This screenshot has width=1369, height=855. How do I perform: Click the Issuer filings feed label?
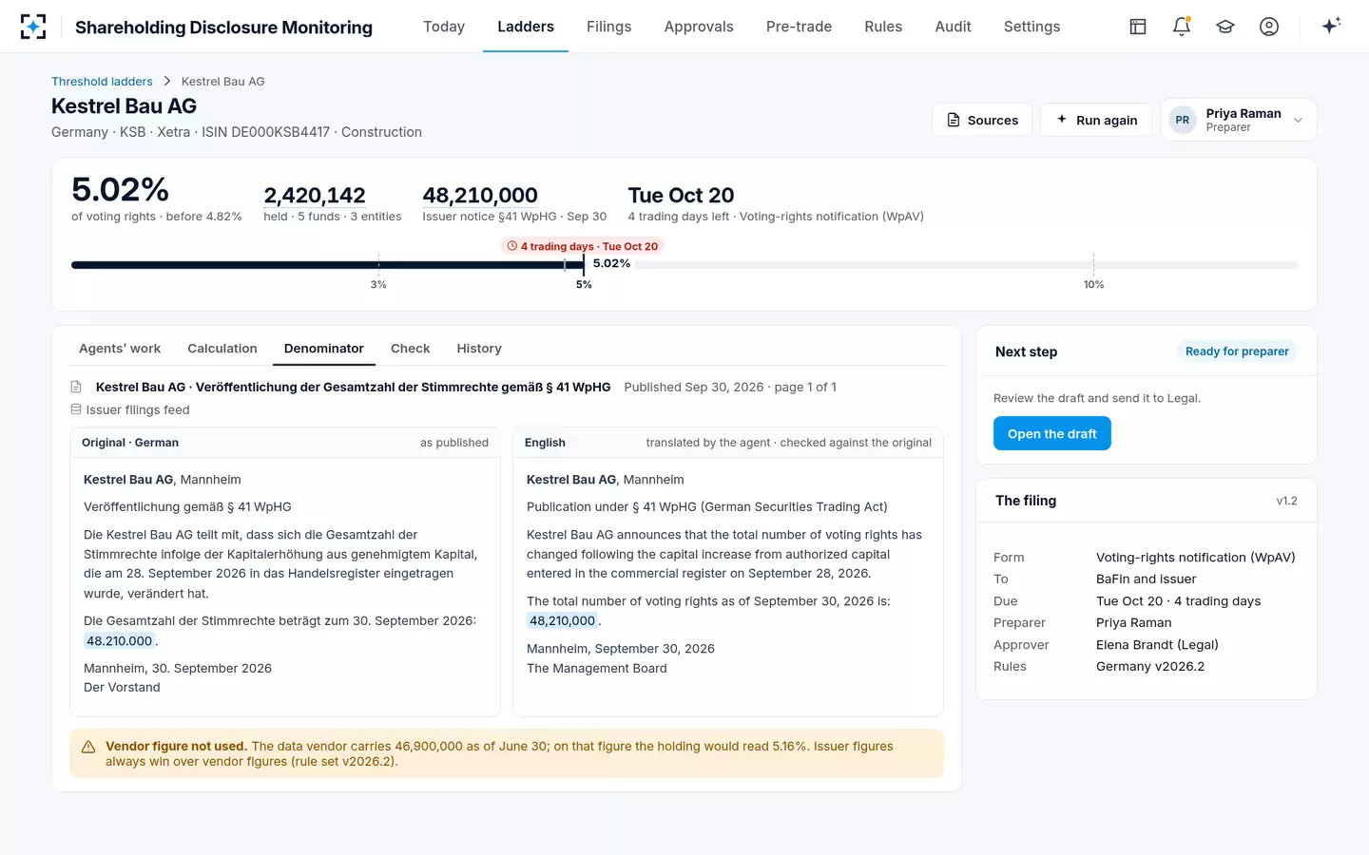pos(138,409)
